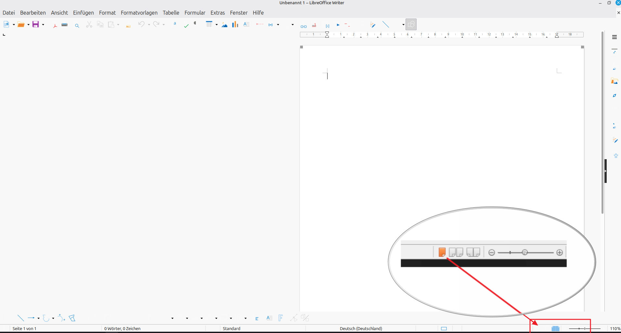Click the Redo arrow icon
The height and width of the screenshot is (333, 621).
pyautogui.click(x=156, y=24)
